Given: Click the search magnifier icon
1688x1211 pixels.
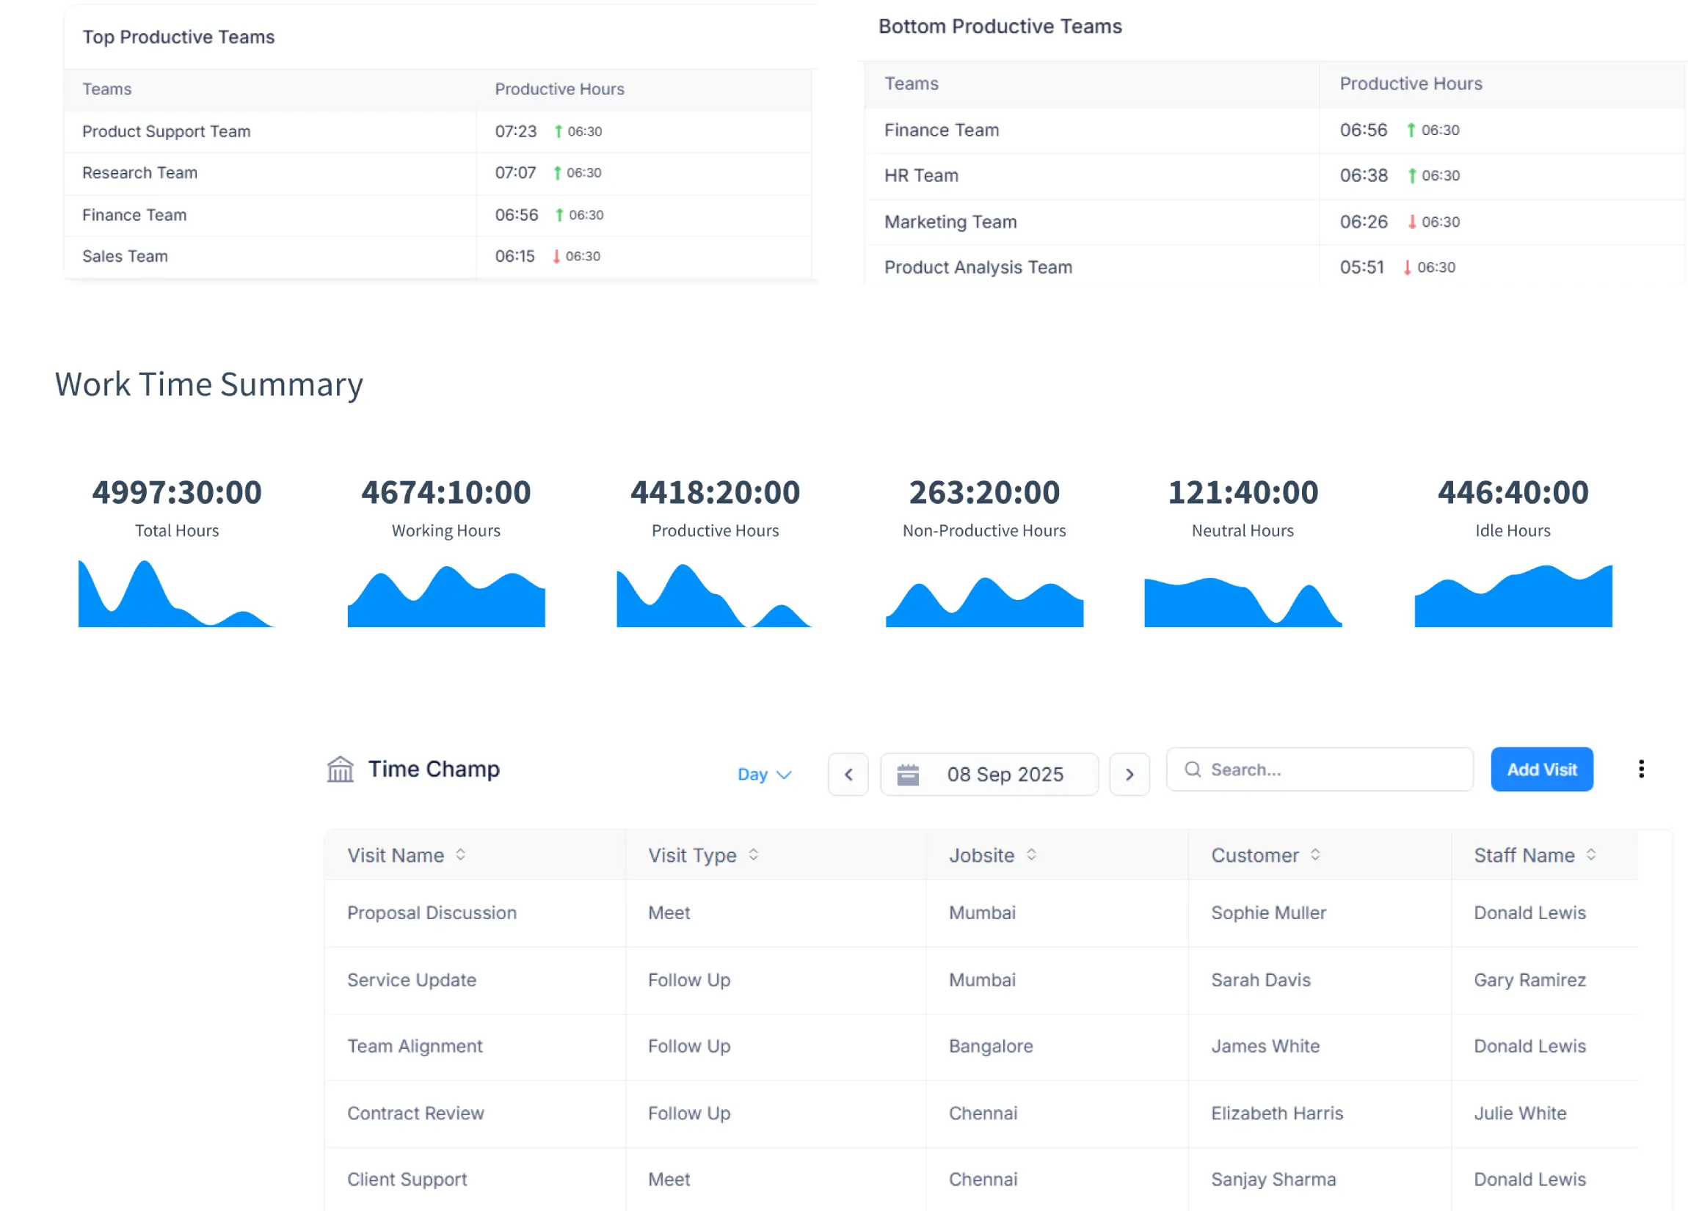Looking at the screenshot, I should [1193, 769].
